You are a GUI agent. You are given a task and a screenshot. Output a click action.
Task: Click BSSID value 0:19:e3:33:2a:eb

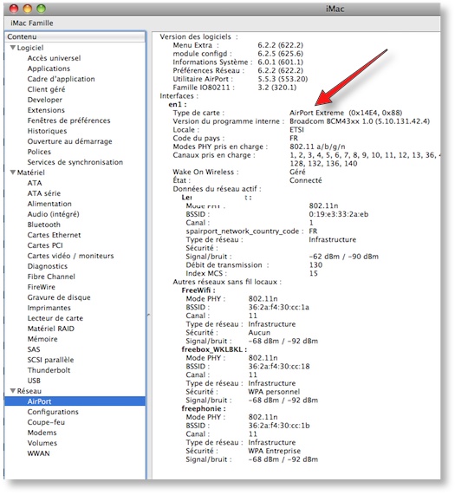click(339, 214)
